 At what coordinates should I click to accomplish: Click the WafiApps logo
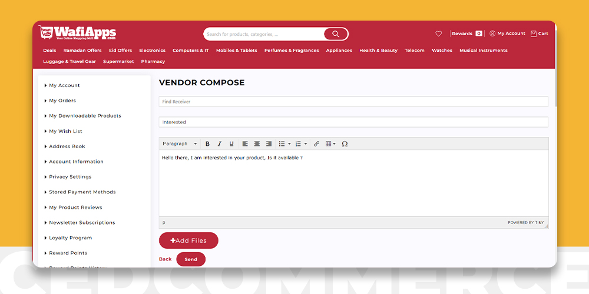click(77, 33)
